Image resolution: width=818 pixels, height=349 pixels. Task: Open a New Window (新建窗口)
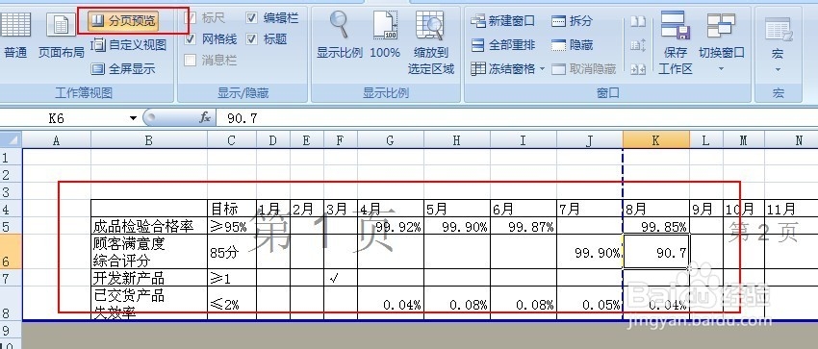[x=503, y=21]
